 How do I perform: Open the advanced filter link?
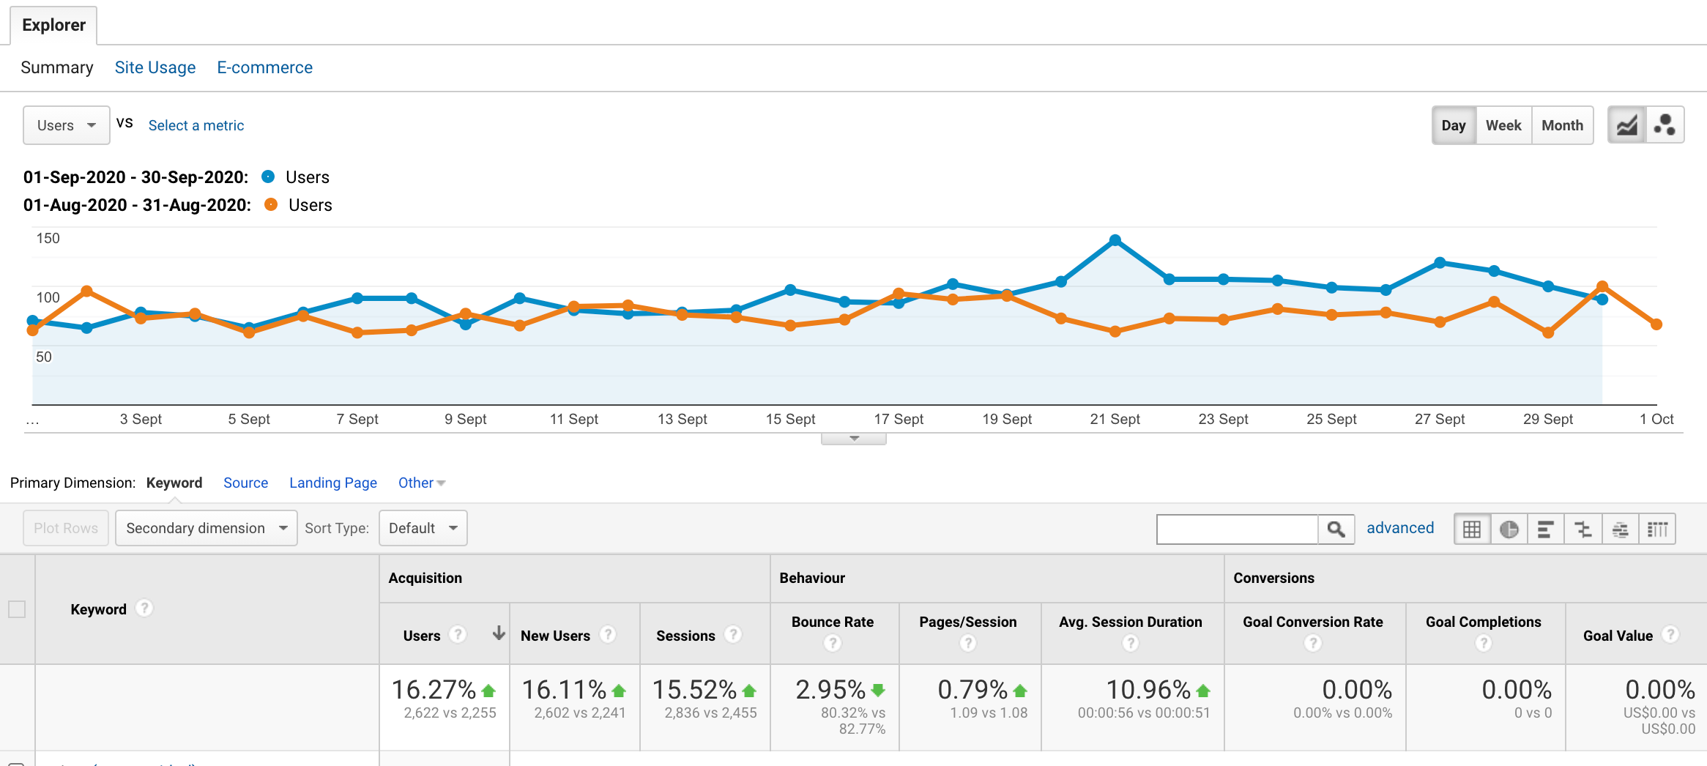1400,528
